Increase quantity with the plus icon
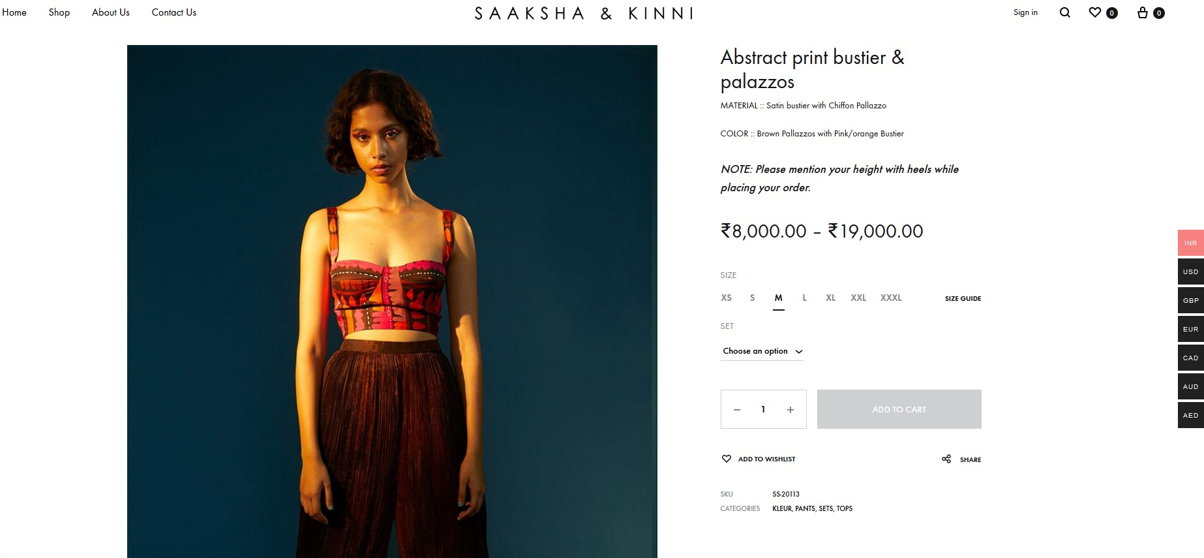 click(790, 410)
